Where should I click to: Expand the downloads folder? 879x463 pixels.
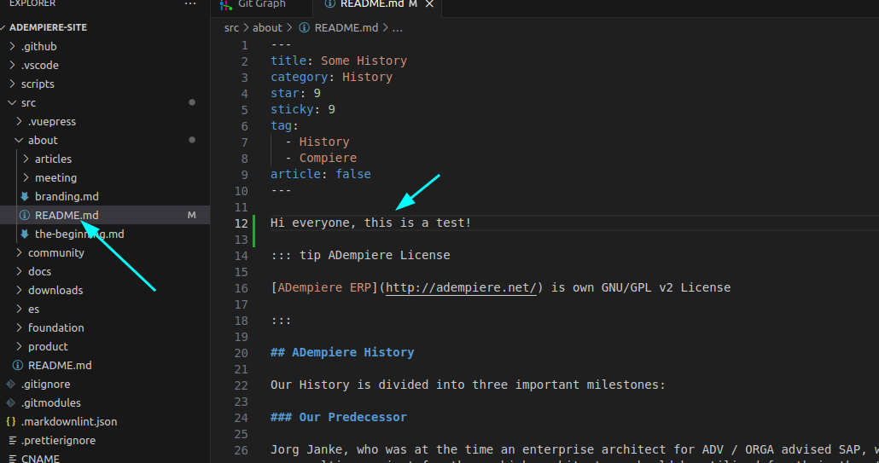(x=19, y=290)
